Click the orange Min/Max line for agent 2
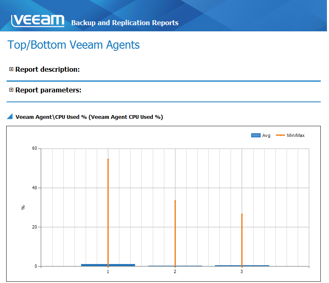The width and height of the screenshot is (329, 283). tap(175, 231)
